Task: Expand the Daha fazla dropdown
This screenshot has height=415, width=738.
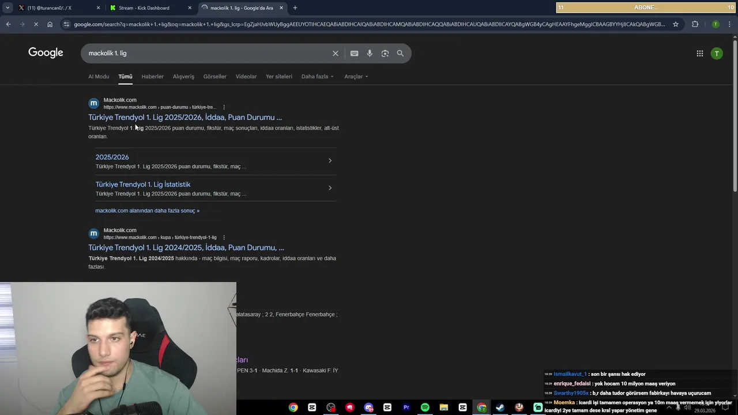Action: (317, 77)
